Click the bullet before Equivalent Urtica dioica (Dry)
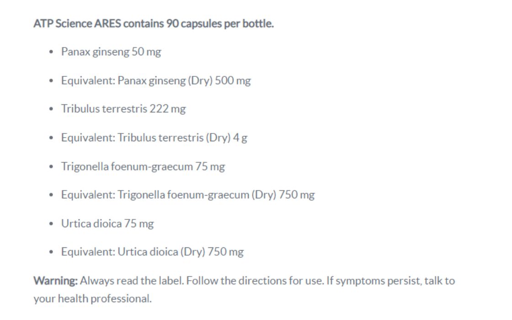Viewport: 512px width, 320px height. coord(52,252)
